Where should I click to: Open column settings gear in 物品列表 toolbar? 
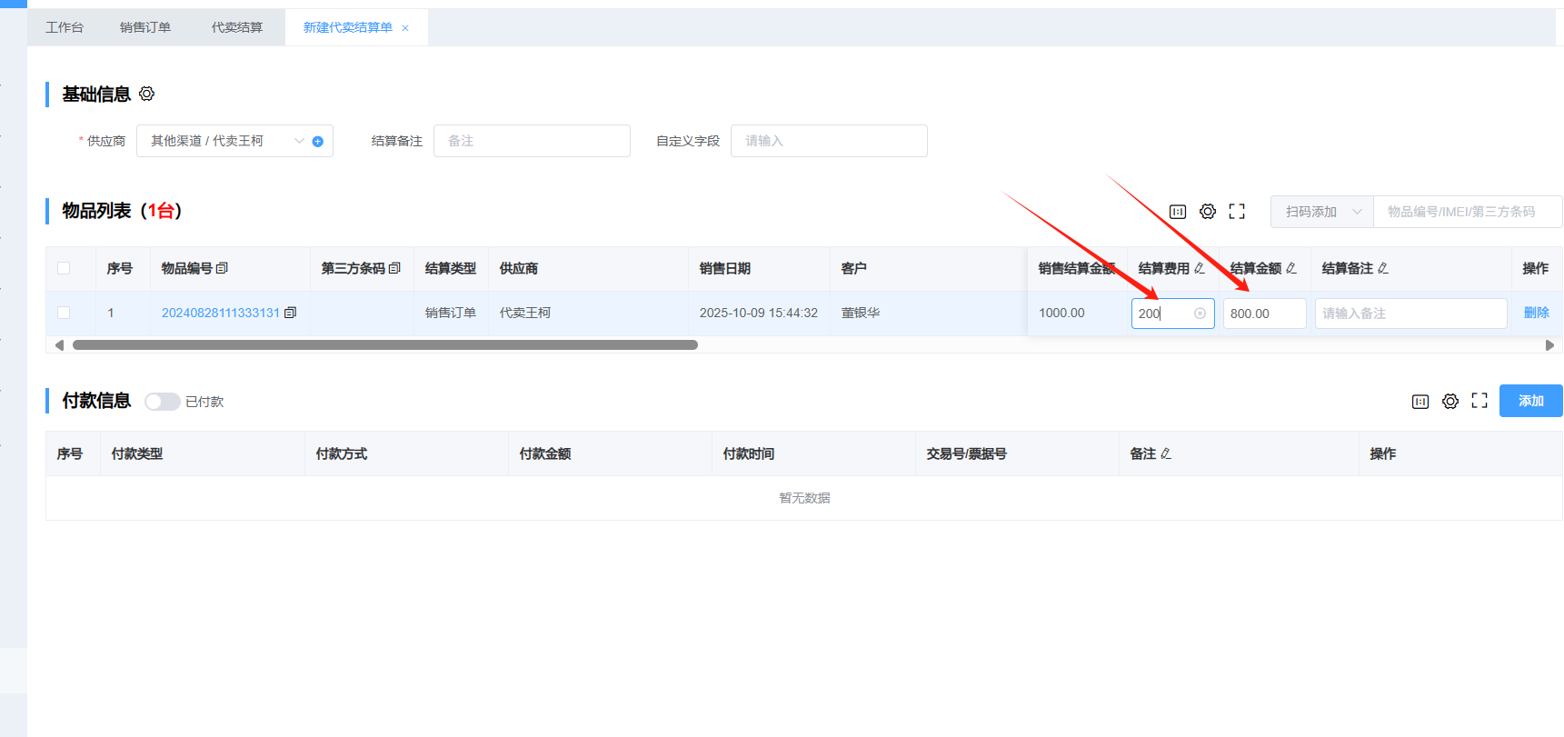(x=1207, y=211)
